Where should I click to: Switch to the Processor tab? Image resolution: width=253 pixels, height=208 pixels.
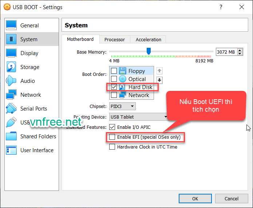click(114, 39)
